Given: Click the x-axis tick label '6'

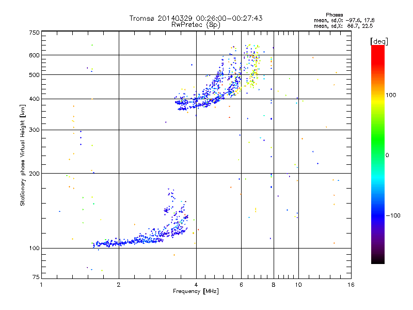Looking at the screenshot, I should point(241,285).
